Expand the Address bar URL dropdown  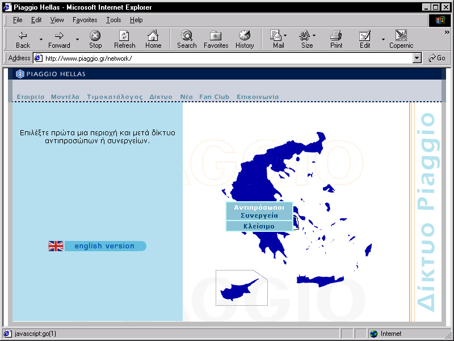tap(417, 59)
